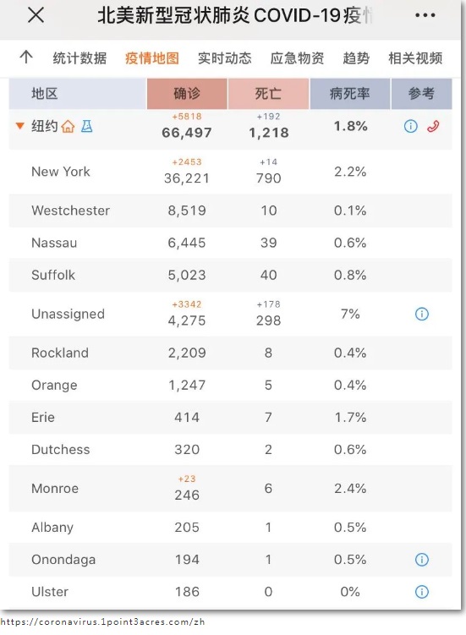Image resolution: width=466 pixels, height=635 pixels.
Task: Click the home icon next to 纽约
Action: point(68,127)
